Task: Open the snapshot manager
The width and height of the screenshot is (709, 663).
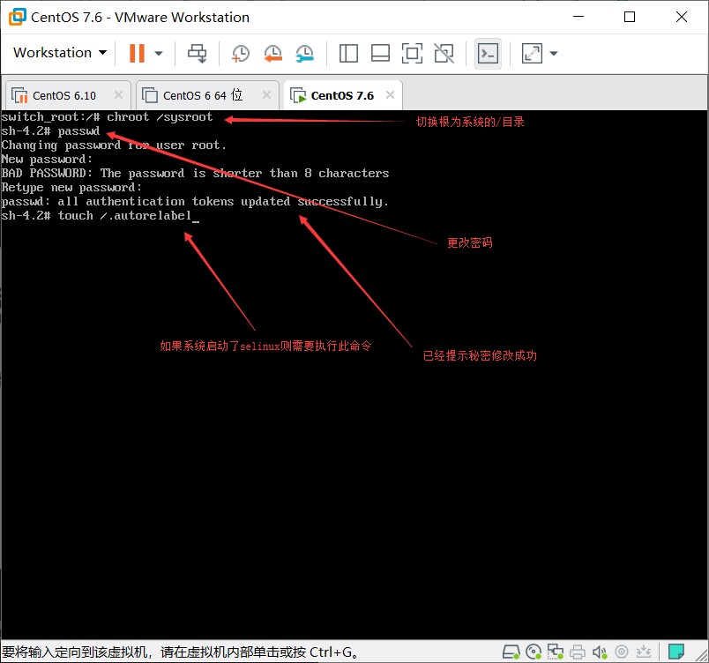Action: click(305, 53)
